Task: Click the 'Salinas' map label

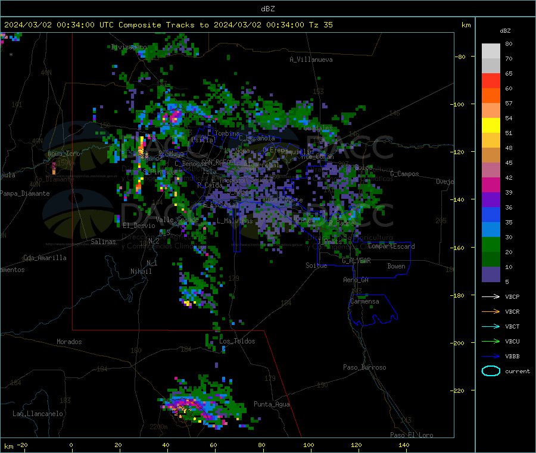Action: tap(103, 242)
